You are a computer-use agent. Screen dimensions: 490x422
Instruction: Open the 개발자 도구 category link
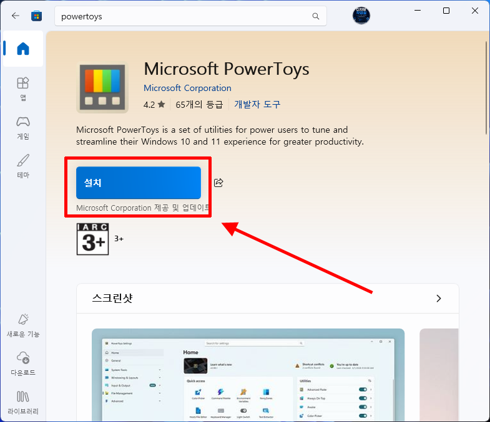tap(257, 104)
